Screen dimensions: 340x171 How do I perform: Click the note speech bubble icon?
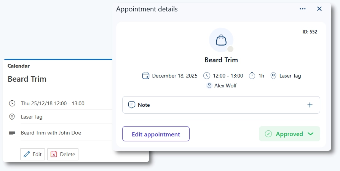pyautogui.click(x=132, y=105)
